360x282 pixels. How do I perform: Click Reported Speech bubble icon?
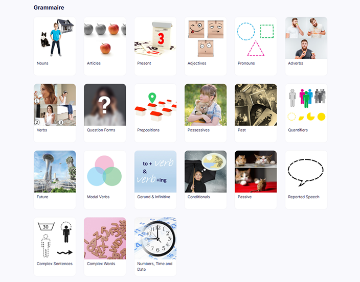tap(306, 172)
